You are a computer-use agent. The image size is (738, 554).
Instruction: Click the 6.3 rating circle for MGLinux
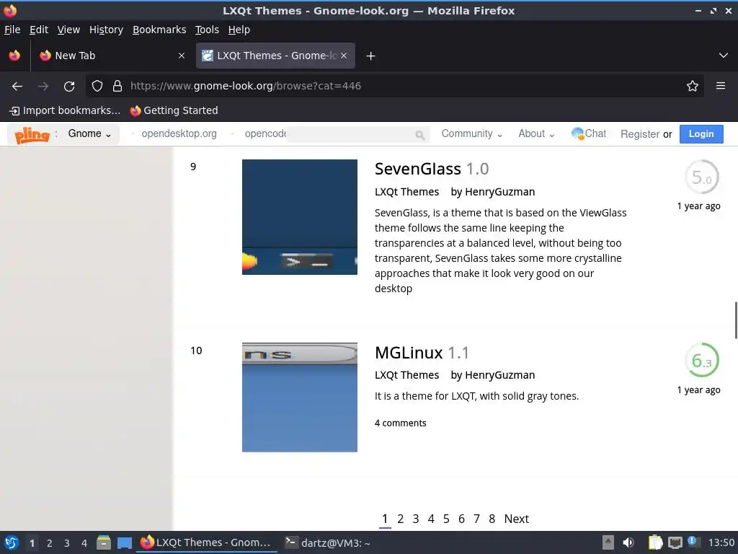click(702, 361)
